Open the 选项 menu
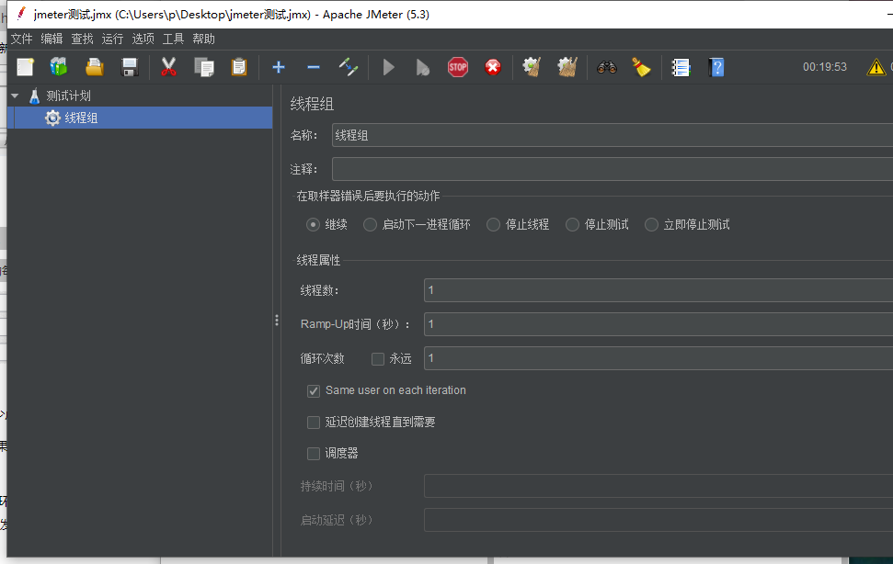 [x=143, y=39]
